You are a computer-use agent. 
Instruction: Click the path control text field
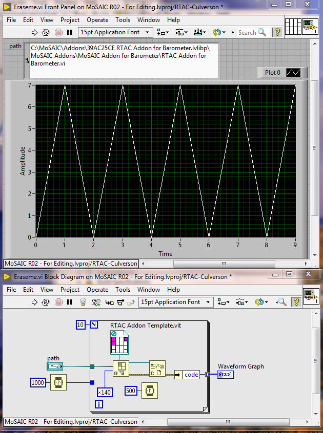[124, 60]
